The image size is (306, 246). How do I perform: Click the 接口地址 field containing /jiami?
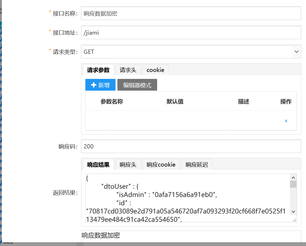(191, 32)
